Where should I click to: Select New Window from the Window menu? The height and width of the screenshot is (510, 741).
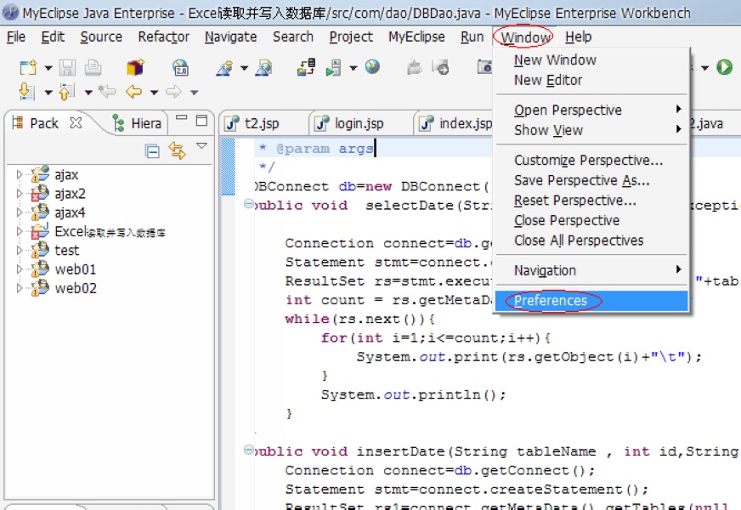553,59
